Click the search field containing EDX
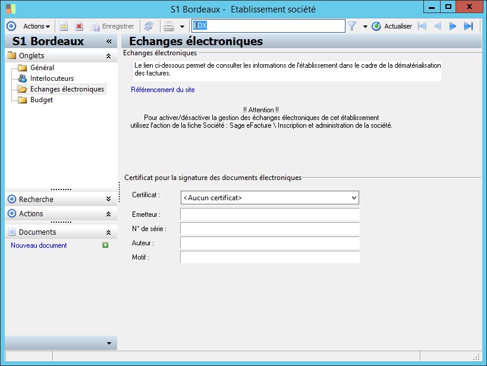 268,26
